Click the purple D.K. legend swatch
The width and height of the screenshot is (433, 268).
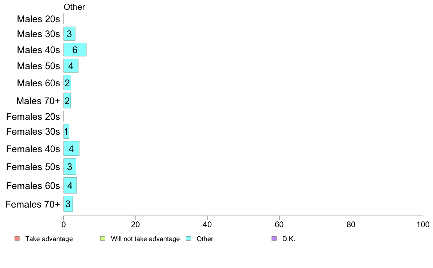274,239
